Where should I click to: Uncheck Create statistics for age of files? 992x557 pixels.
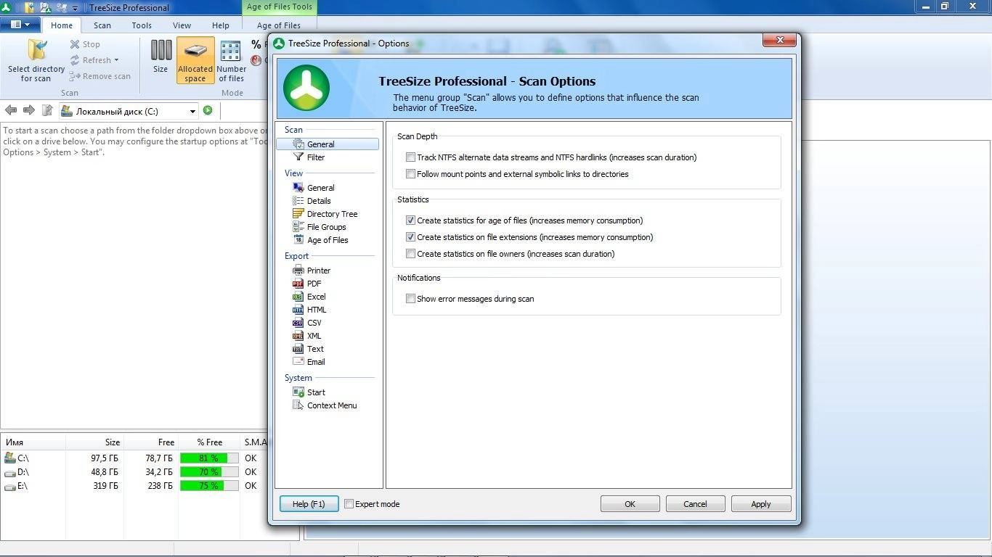point(410,220)
